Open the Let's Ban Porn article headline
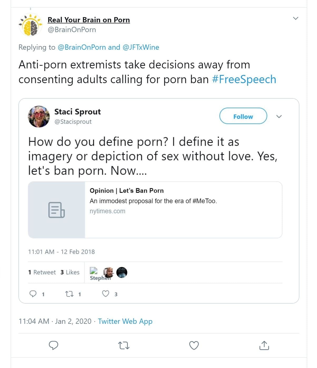 [x=127, y=191]
